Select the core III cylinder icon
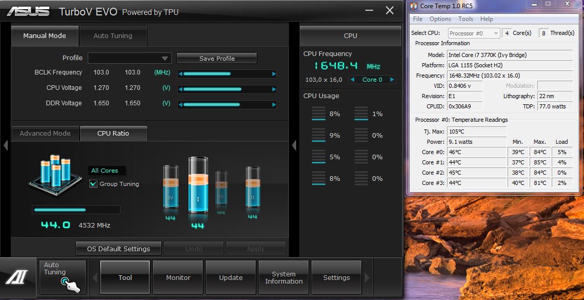 tap(221, 188)
